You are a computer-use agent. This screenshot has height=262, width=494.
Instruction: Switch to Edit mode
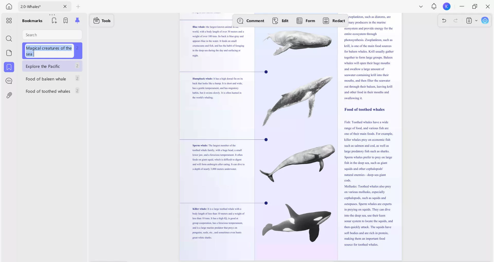pos(280,21)
